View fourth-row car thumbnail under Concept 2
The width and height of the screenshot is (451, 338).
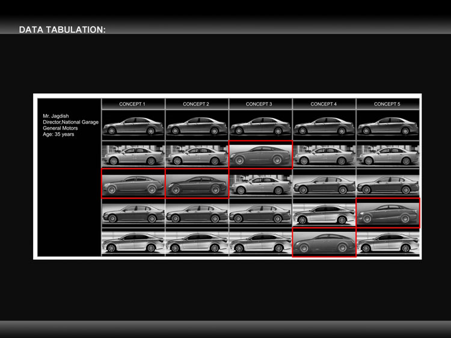(197, 214)
